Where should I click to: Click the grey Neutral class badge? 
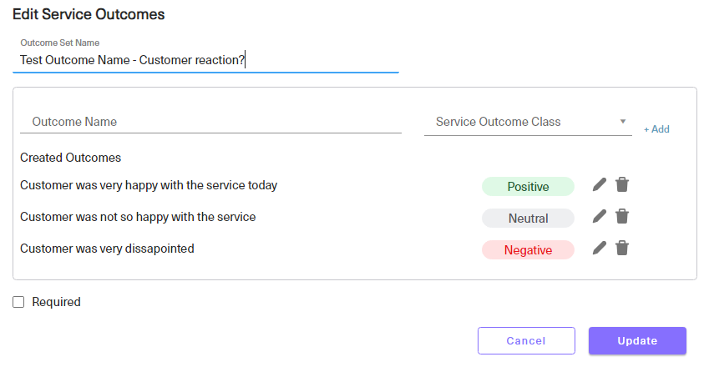528,218
